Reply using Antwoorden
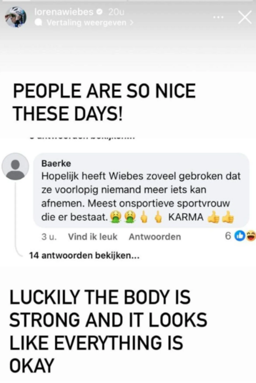The height and width of the screenshot is (383, 256). (x=155, y=237)
